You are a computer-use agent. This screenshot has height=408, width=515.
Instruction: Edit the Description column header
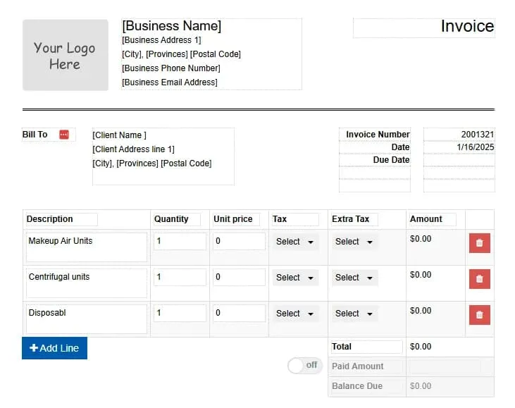tap(61, 219)
